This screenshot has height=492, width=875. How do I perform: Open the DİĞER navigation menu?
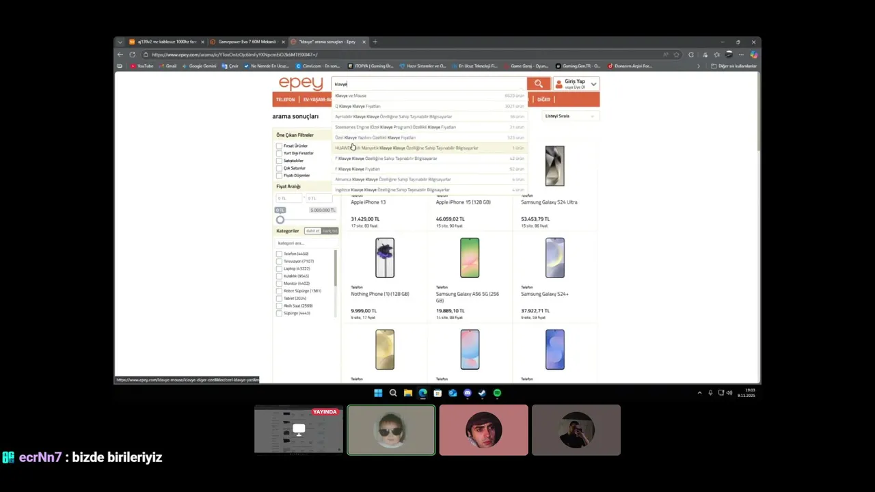click(x=543, y=100)
